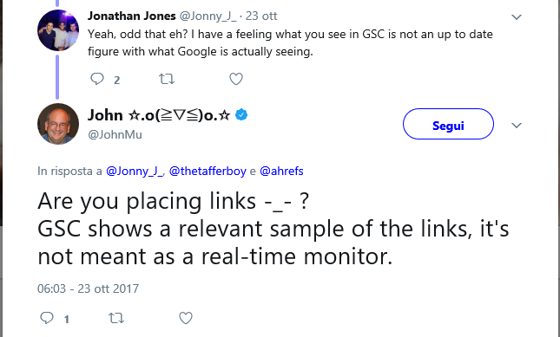Click the @JohnMu handle
This screenshot has height=337, width=560.
coord(115,134)
